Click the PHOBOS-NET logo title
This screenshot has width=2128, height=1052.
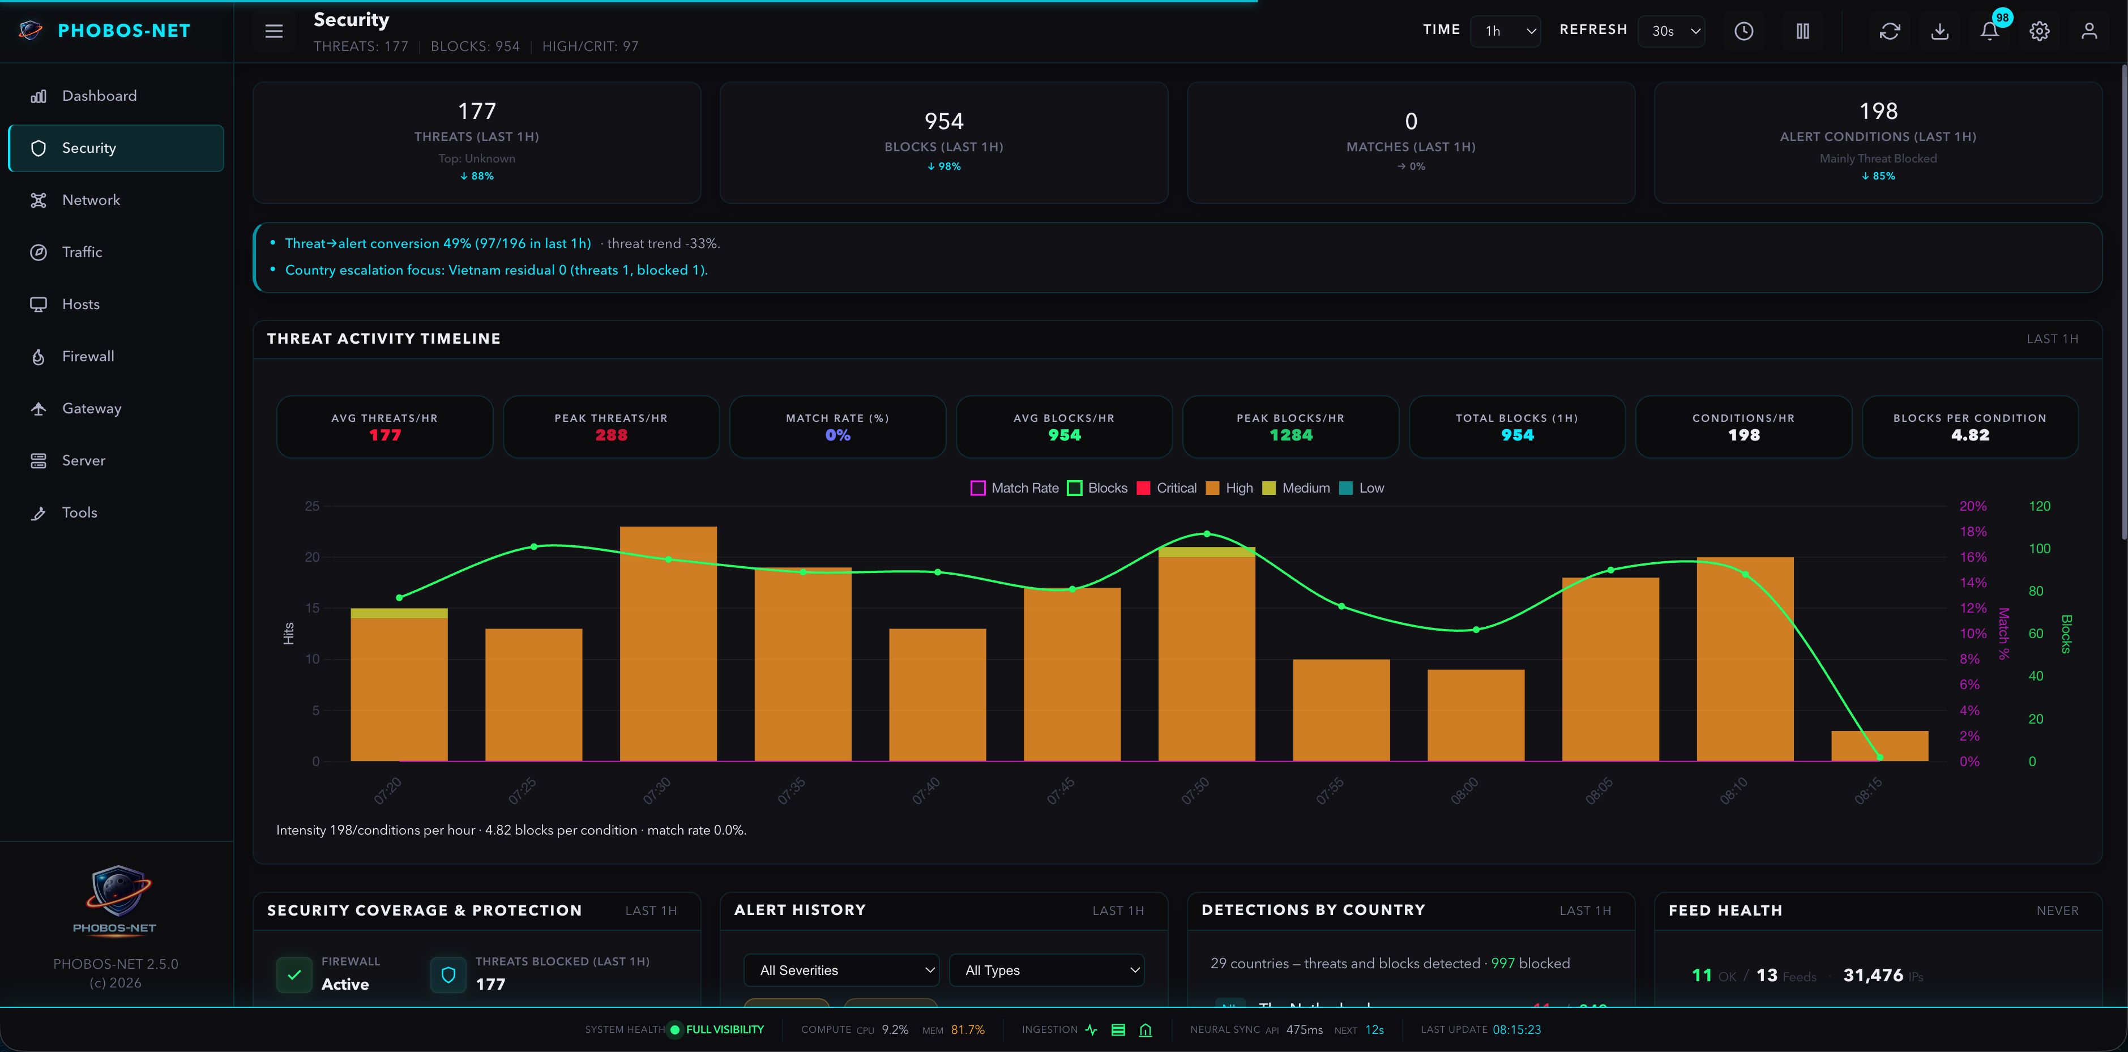tap(124, 31)
